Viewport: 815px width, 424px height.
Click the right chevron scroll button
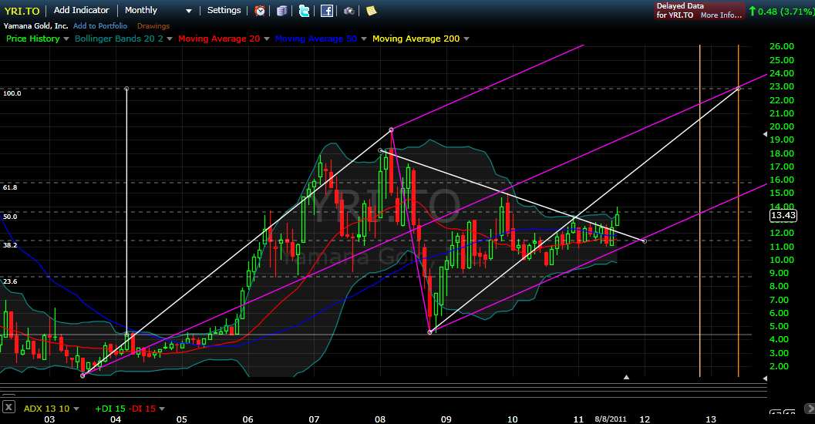[x=810, y=409]
